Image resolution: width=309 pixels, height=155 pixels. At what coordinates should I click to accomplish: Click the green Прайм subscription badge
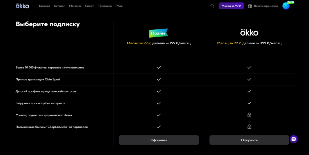158,33
